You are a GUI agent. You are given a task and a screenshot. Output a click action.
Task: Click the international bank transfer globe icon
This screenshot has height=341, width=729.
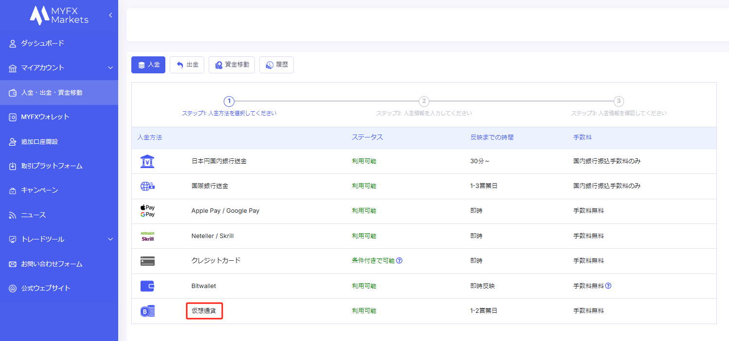tap(147, 186)
